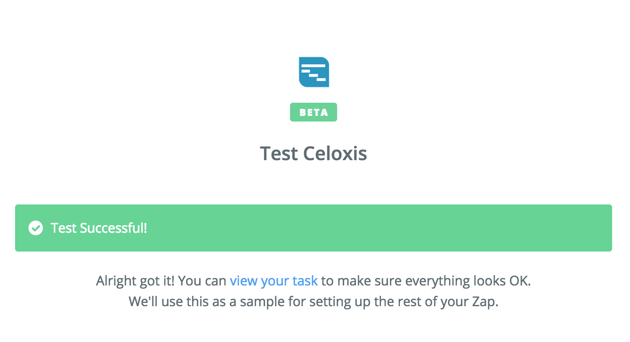Click the bottom white bar in Celoxis logo
The width and height of the screenshot is (630, 342).
321,79
